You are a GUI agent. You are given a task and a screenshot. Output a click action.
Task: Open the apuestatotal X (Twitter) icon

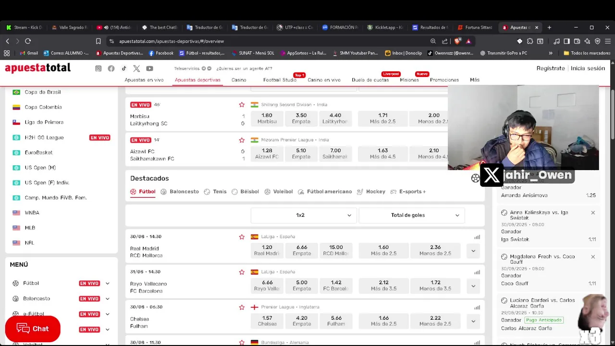(137, 69)
